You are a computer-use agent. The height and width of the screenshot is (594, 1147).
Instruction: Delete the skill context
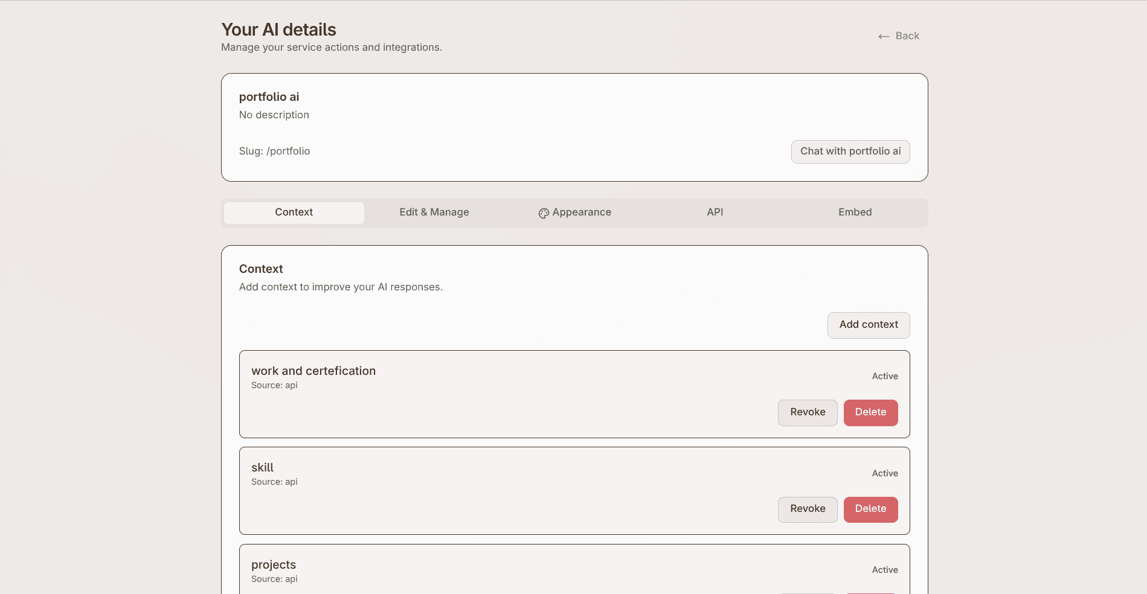coord(870,509)
